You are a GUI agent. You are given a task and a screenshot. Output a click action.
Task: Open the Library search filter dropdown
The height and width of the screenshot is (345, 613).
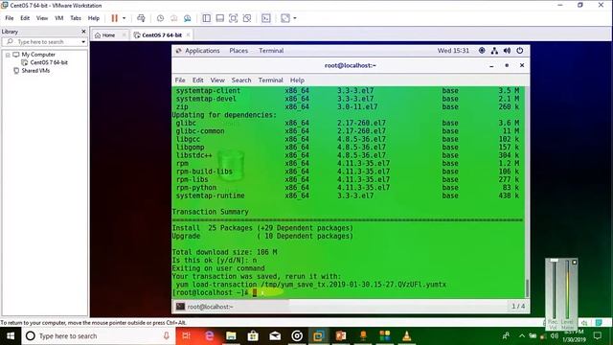[x=83, y=41]
